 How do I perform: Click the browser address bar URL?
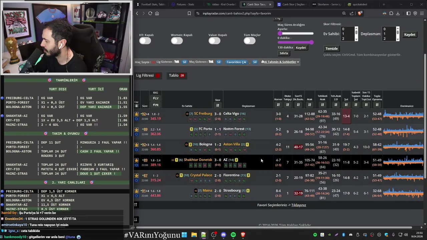click(x=237, y=13)
